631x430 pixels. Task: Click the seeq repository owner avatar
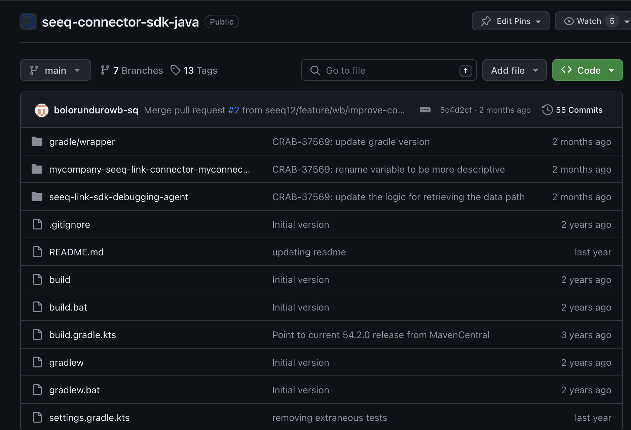tap(28, 22)
